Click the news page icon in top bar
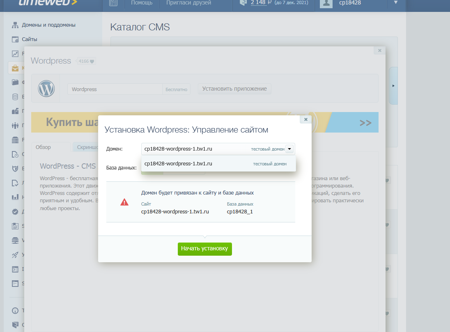Image resolution: width=450 pixels, height=332 pixels. (113, 3)
